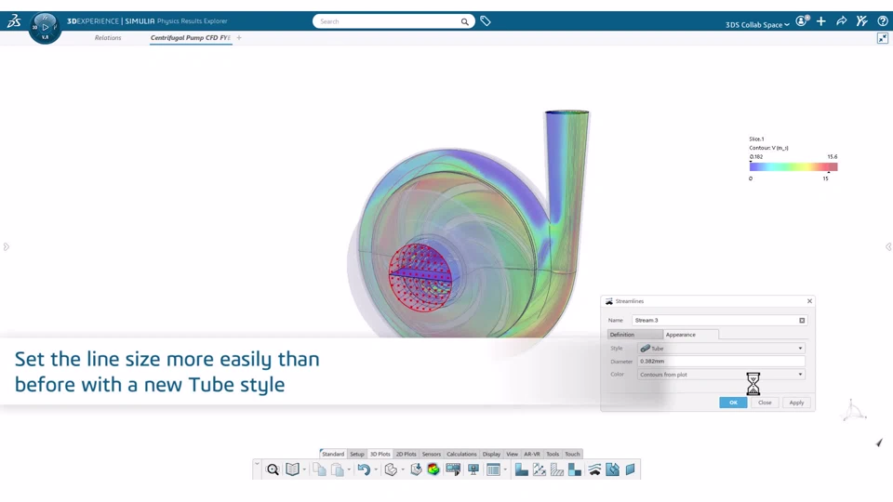
Task: Expand the left side panel arrow
Action: coord(7,246)
